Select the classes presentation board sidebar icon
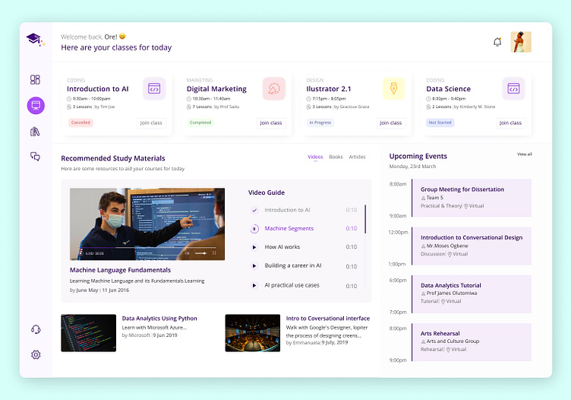Image resolution: width=571 pixels, height=400 pixels. (x=35, y=106)
